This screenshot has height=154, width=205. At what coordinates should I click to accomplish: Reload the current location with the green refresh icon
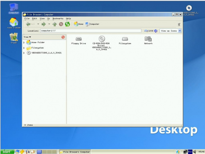click(67, 24)
